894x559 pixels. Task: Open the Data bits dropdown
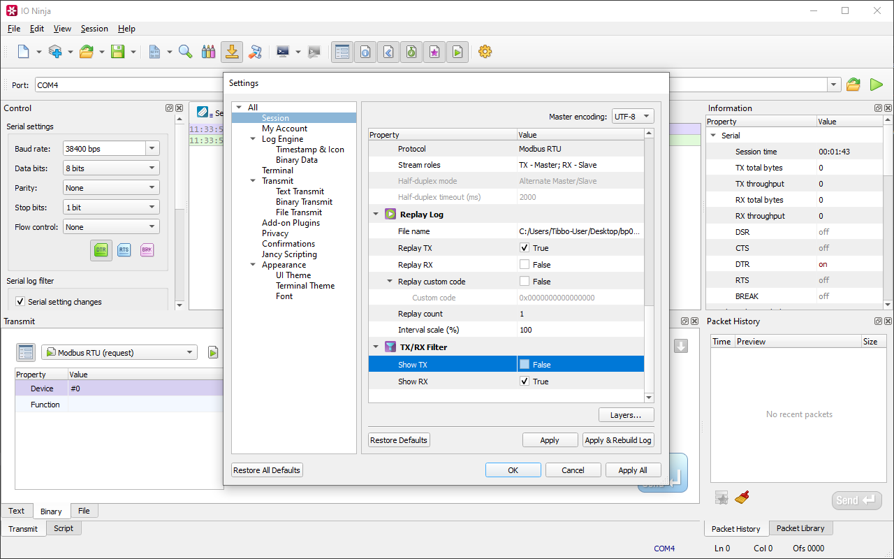pyautogui.click(x=111, y=168)
